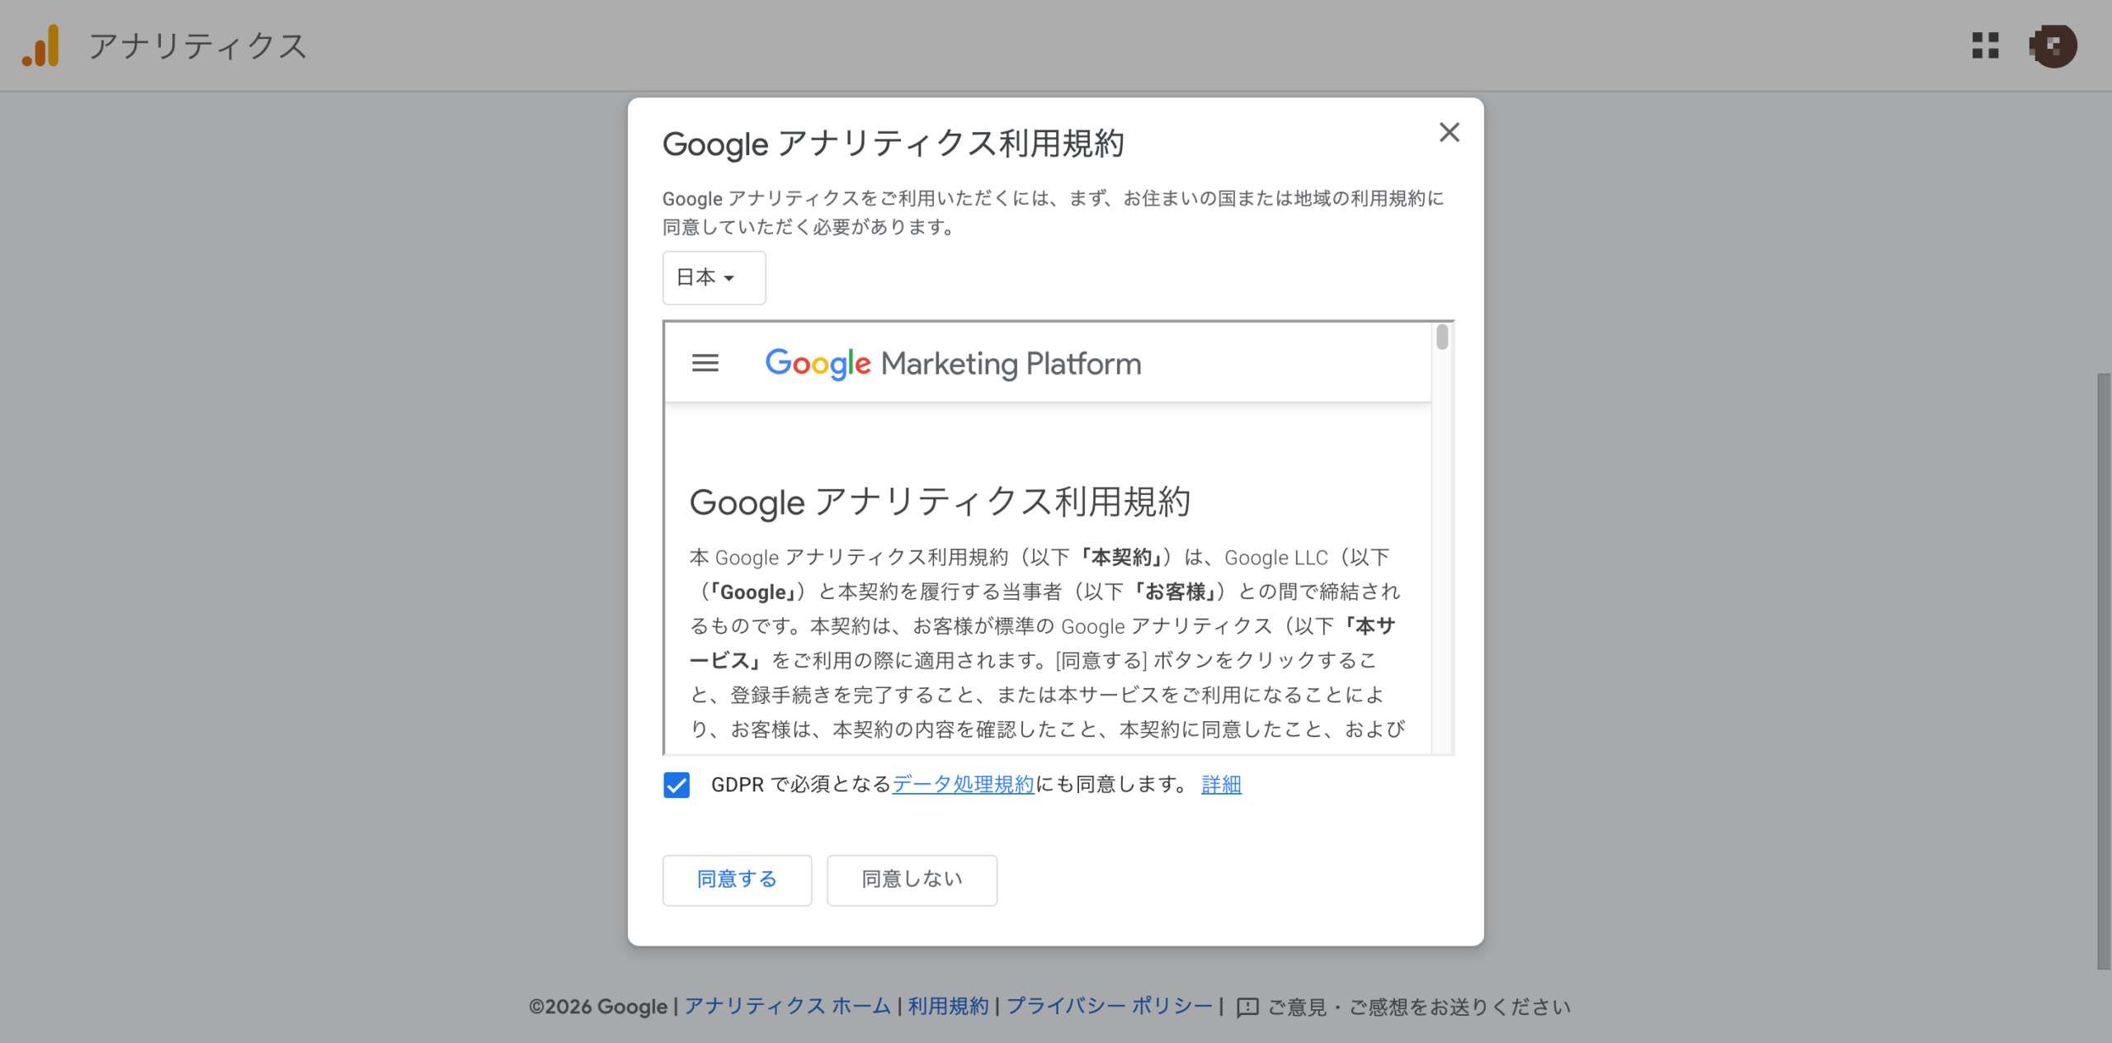Close the terms of service dialog
The height and width of the screenshot is (1043, 2112).
tap(1449, 132)
